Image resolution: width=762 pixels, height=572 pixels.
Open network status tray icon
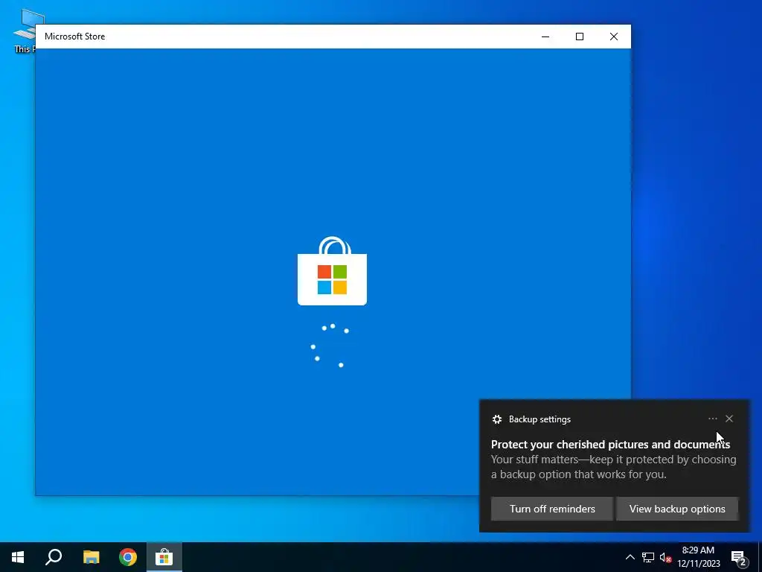(648, 557)
